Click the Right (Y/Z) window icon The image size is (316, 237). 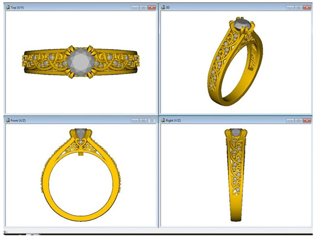(x=162, y=120)
